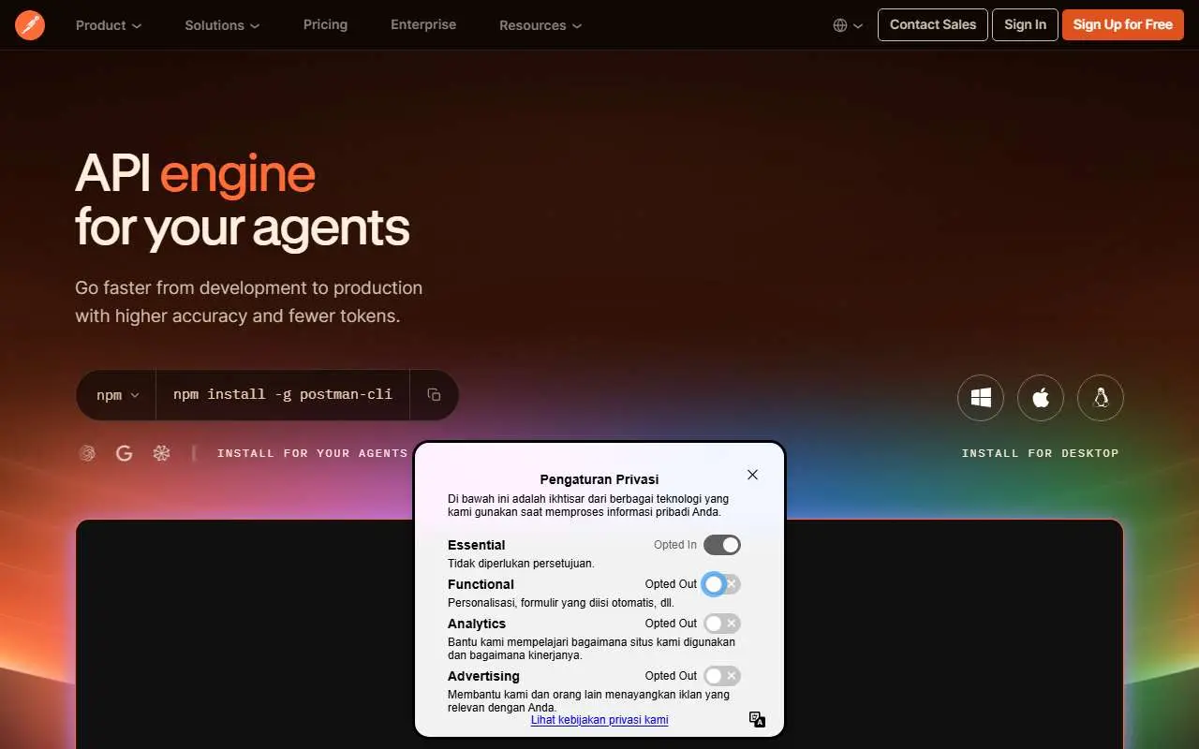
Task: Select the Claude agent icon
Action: 161,453
